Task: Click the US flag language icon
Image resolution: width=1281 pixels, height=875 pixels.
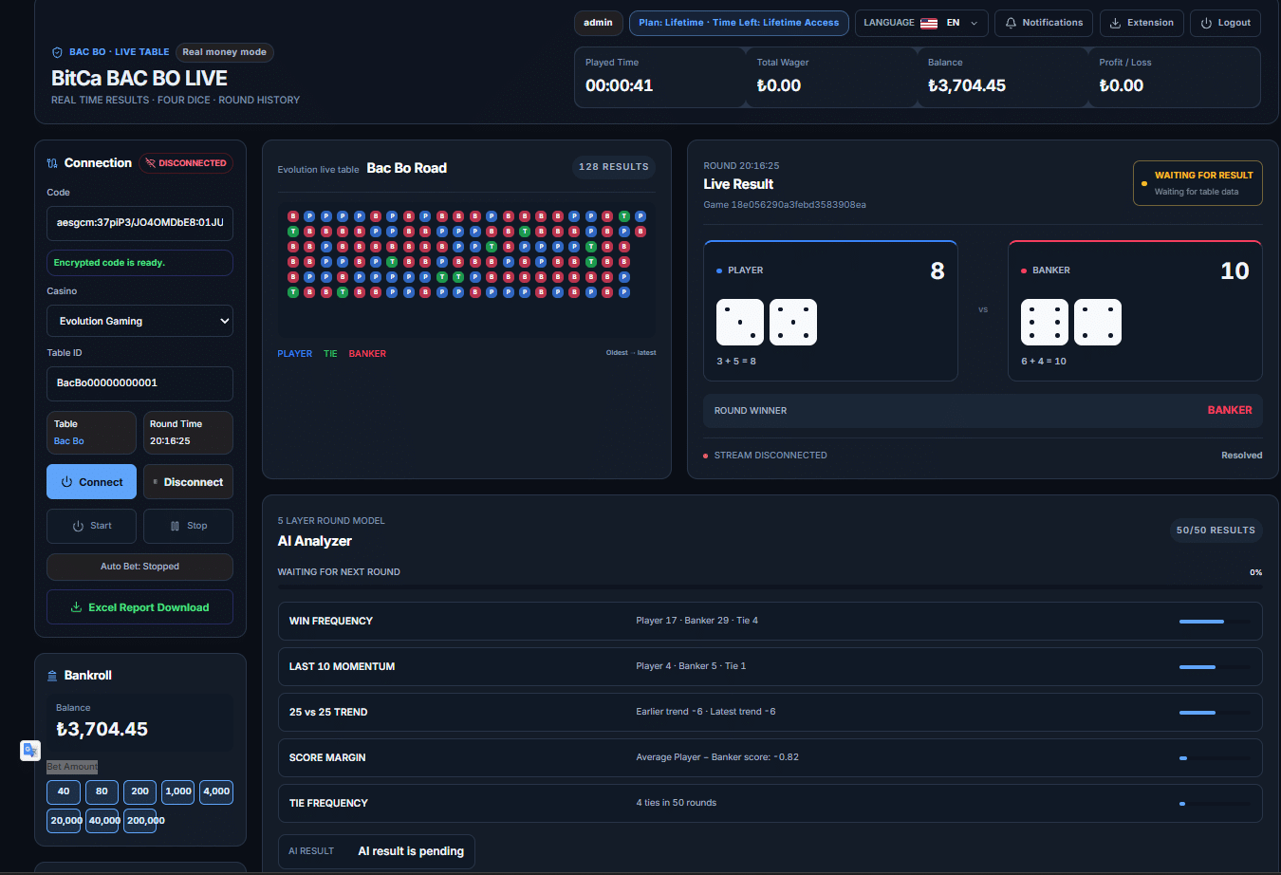Action: click(929, 23)
